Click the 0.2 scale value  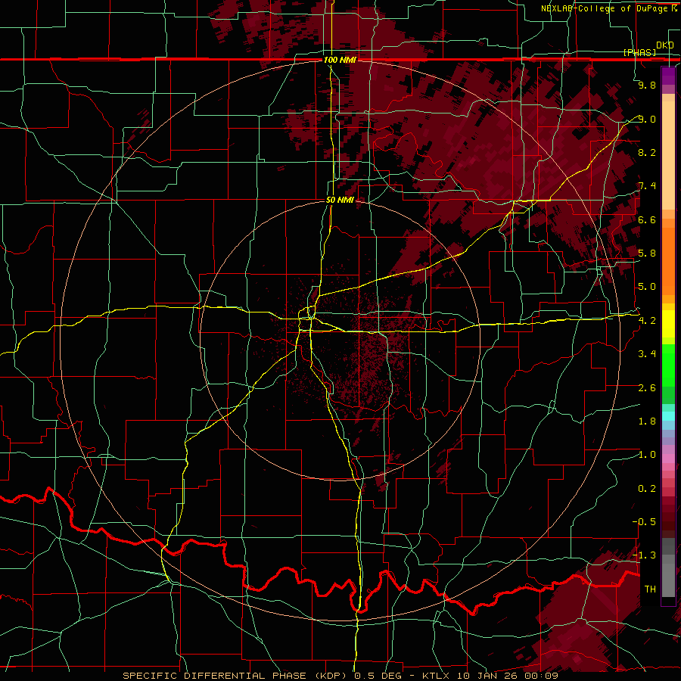click(647, 489)
